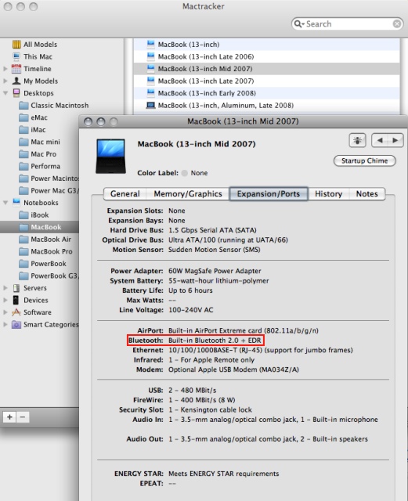Open the search magnifier dropdown menu
408x501 pixels.
pyautogui.click(x=298, y=24)
